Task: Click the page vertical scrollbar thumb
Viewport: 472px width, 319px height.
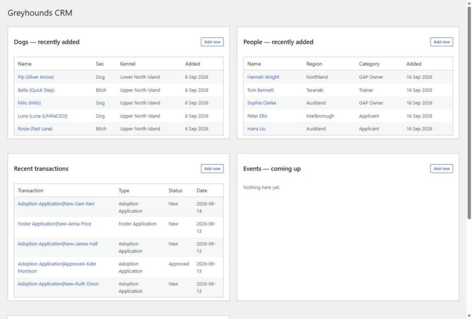Action: (469, 113)
